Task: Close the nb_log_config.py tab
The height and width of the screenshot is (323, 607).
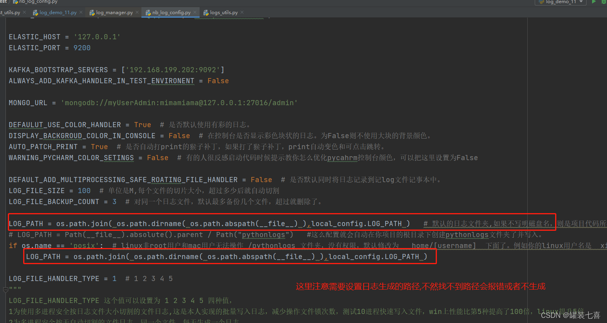Action: click(195, 12)
